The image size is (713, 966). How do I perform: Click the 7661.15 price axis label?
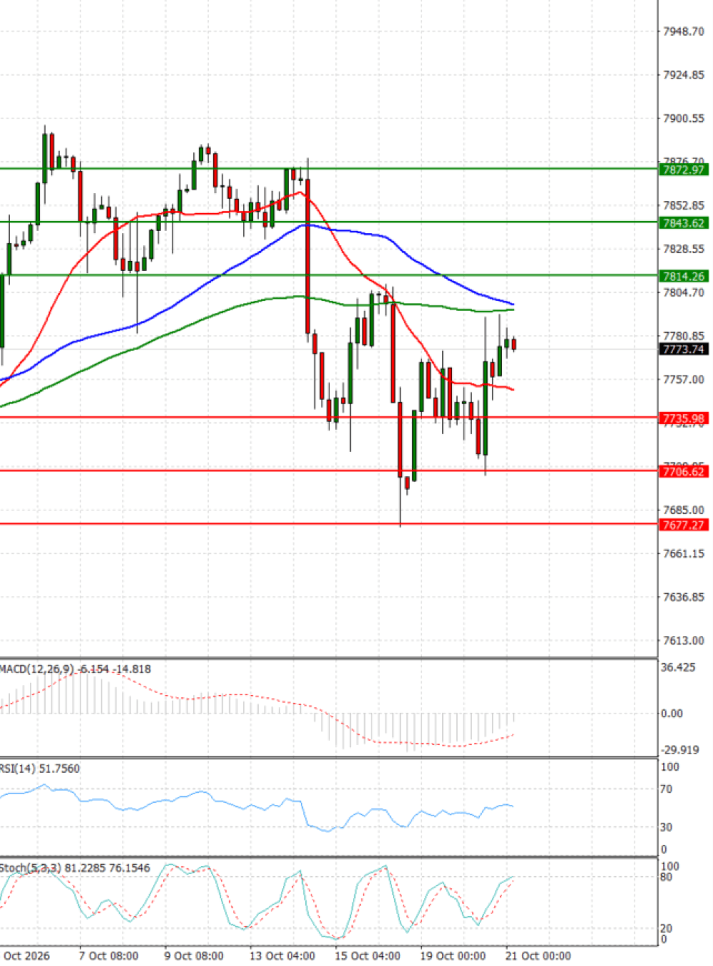point(683,553)
